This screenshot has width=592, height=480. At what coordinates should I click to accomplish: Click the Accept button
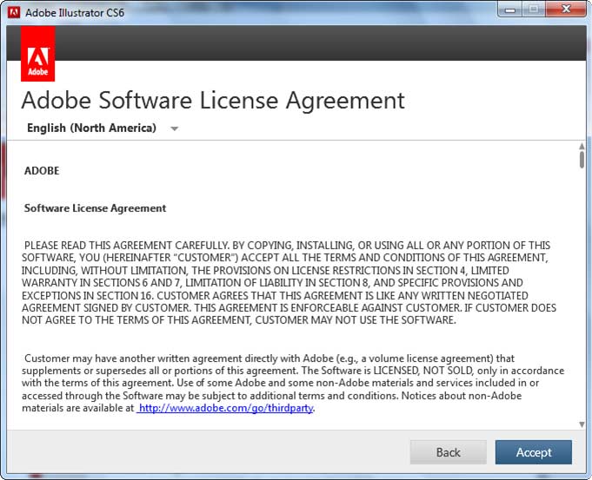point(533,451)
